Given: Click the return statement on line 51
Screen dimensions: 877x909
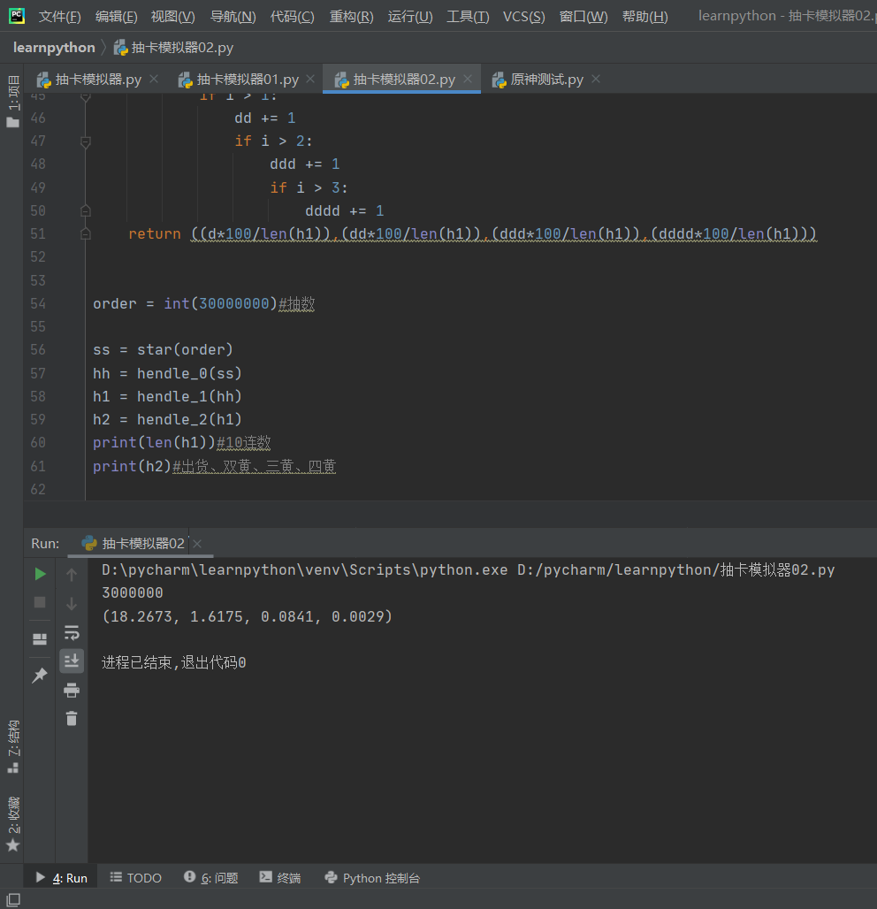Looking at the screenshot, I should (472, 234).
